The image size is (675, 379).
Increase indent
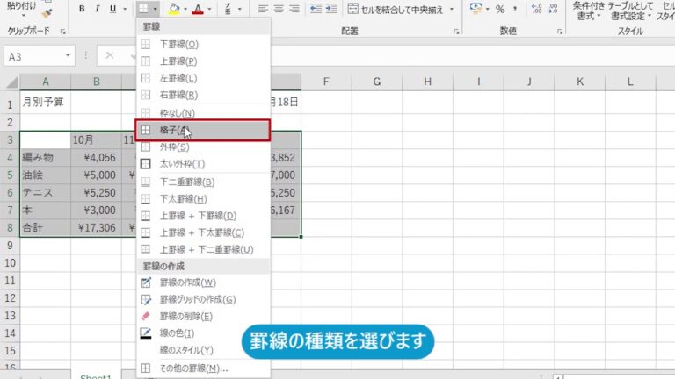331,9
